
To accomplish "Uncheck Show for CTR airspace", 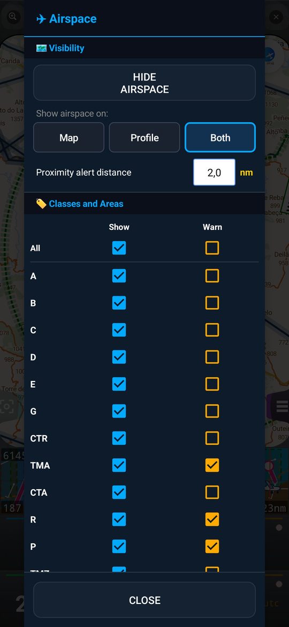I will pyautogui.click(x=119, y=438).
